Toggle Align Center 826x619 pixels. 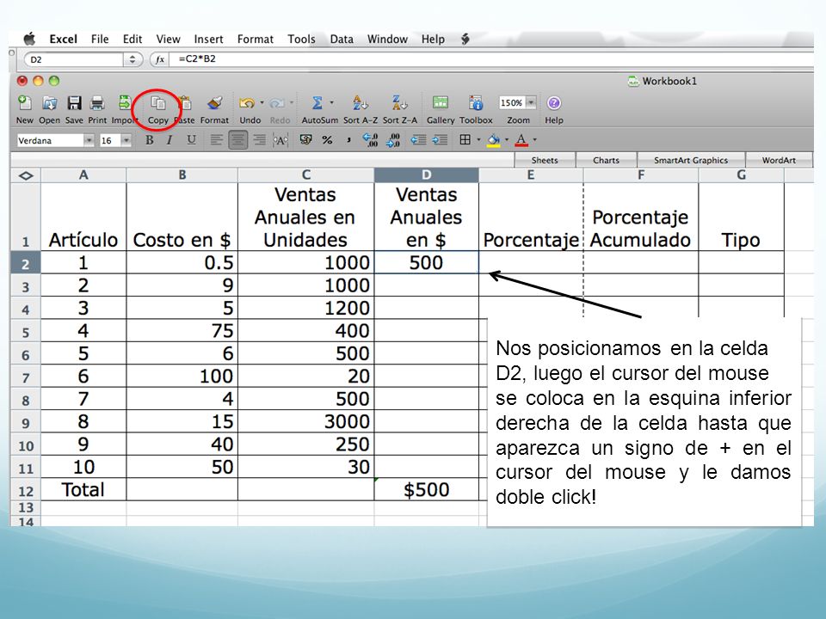point(238,140)
